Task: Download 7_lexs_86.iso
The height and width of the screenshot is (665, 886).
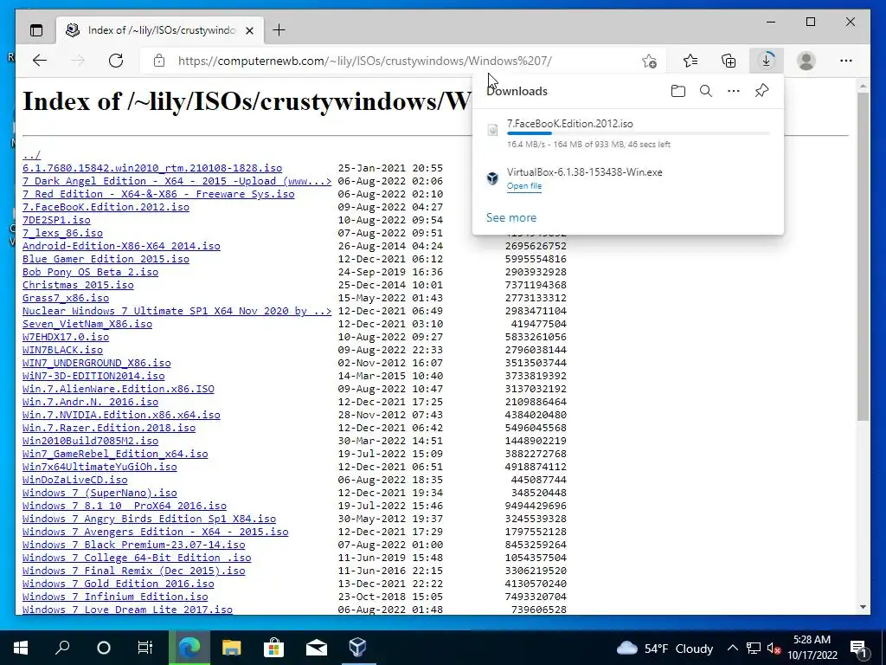Action: click(62, 233)
